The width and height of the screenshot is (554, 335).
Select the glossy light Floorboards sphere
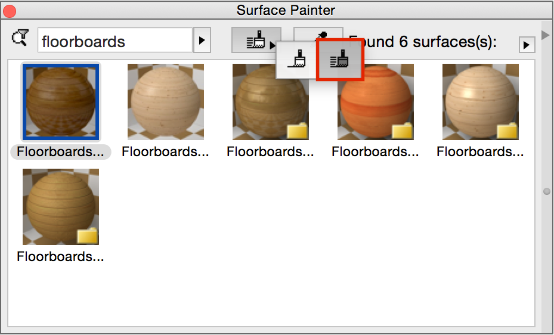point(481,102)
